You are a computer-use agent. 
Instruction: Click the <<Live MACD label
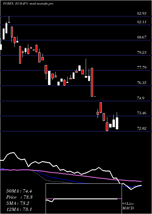128,206
